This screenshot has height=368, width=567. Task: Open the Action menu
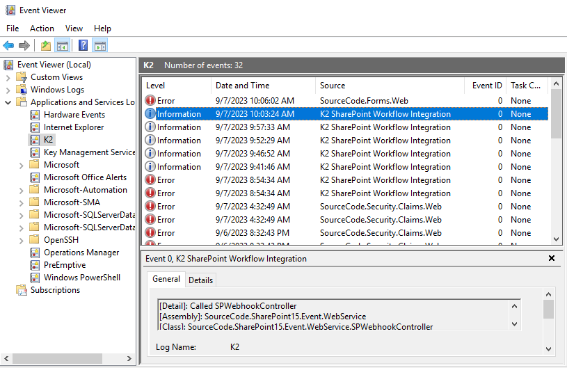pyautogui.click(x=42, y=29)
